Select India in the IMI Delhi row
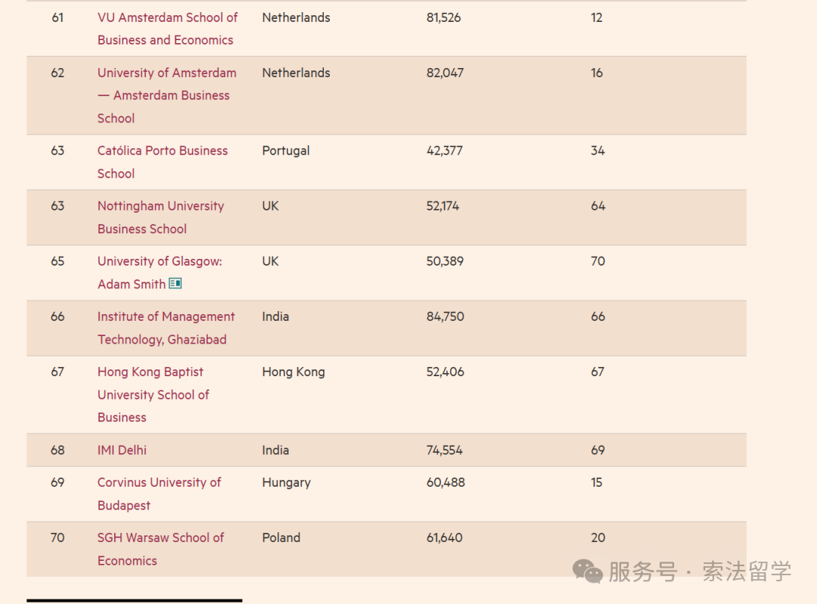 click(275, 450)
